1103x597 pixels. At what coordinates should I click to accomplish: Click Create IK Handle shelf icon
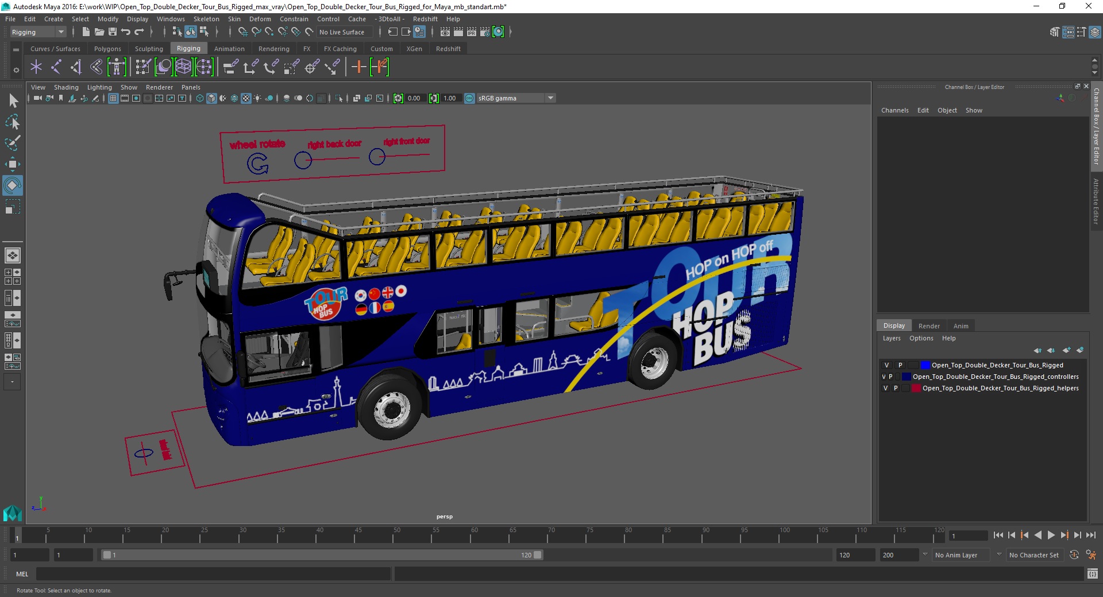click(76, 67)
